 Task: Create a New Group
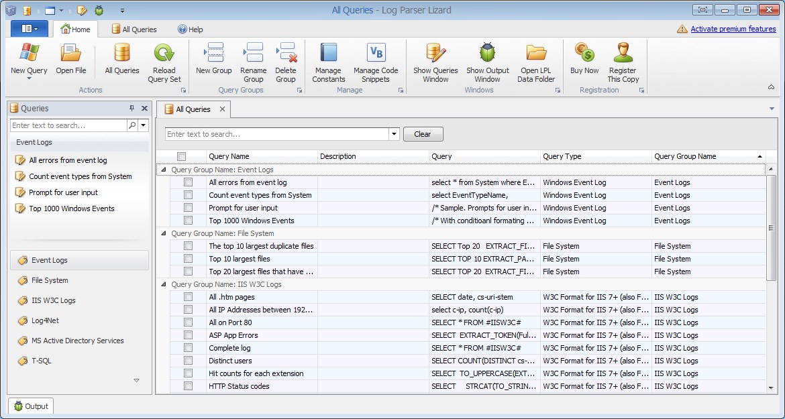(214, 60)
